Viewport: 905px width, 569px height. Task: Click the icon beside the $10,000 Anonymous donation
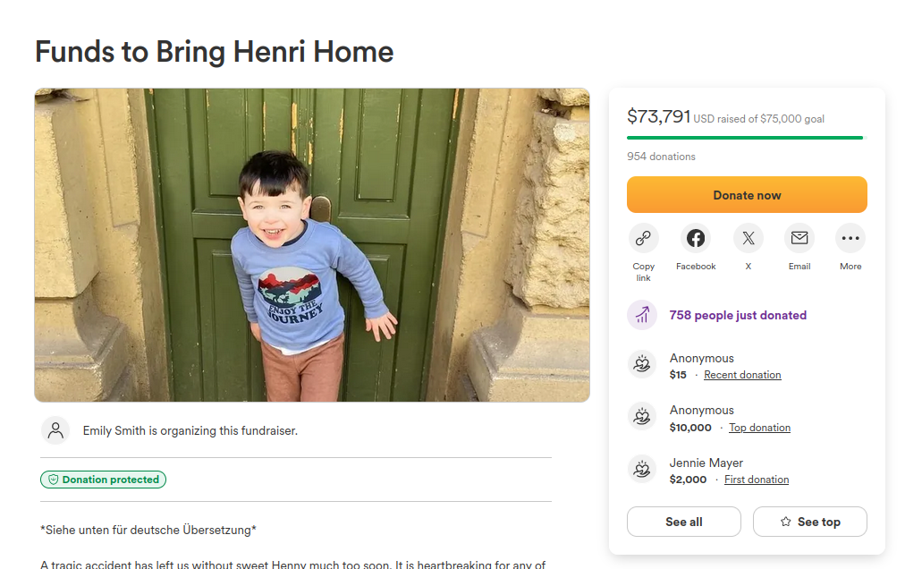642,417
